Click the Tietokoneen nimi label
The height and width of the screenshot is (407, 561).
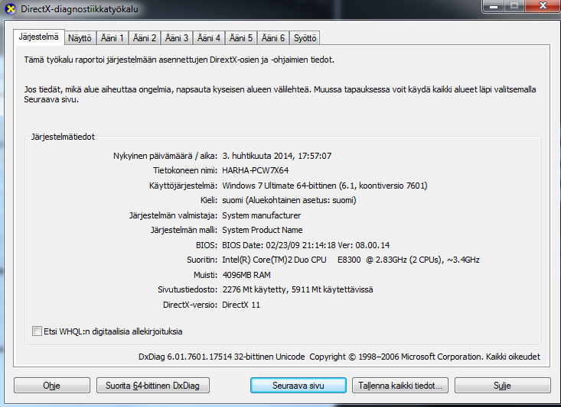pos(185,170)
